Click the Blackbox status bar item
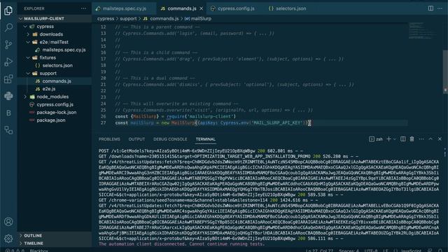Image resolution: width=448 pixels, height=252 pixels. [x=39, y=251]
